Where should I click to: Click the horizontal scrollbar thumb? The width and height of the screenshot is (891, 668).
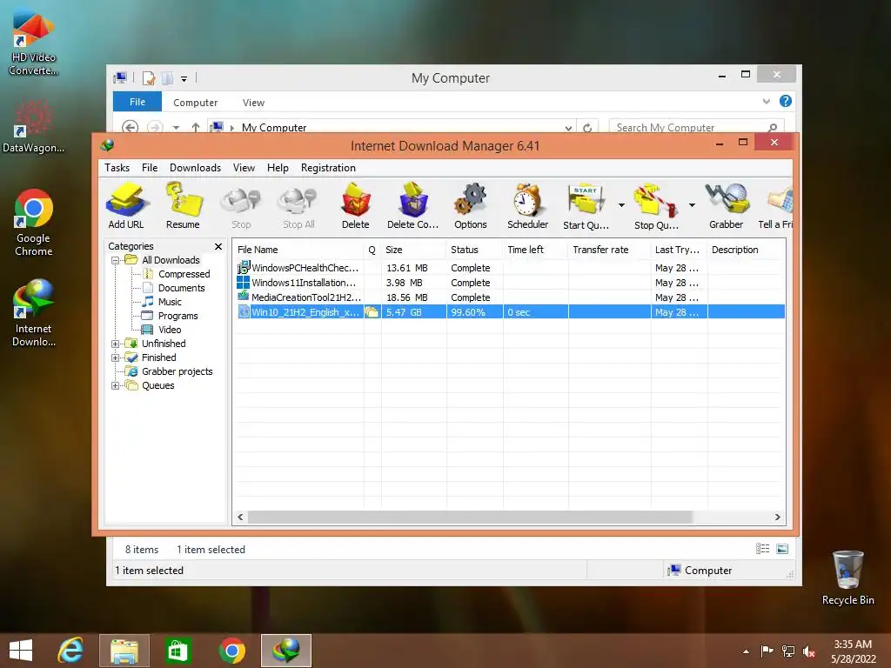pyautogui.click(x=470, y=517)
